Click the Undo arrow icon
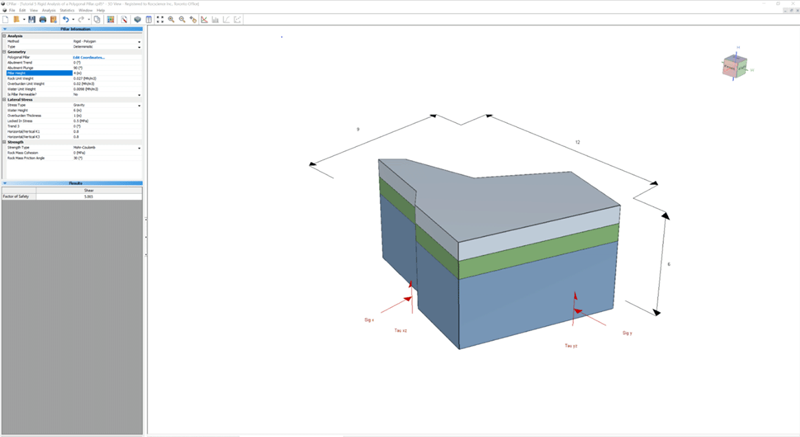The height and width of the screenshot is (437, 800). point(65,19)
